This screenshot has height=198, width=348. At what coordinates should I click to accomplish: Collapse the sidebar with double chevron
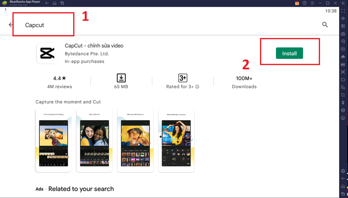click(x=343, y=3)
